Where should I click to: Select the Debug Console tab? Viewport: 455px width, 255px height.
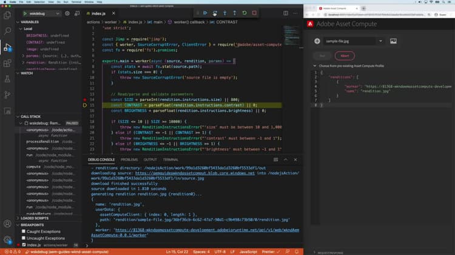[101, 160]
